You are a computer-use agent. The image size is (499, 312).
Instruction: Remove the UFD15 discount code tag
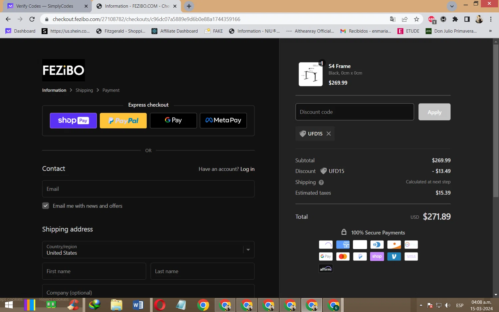click(329, 134)
